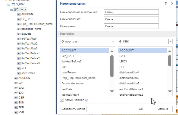This screenshot has width=178, height=115.
Task: Select lastDate in the left field list
Action: click(85, 89)
